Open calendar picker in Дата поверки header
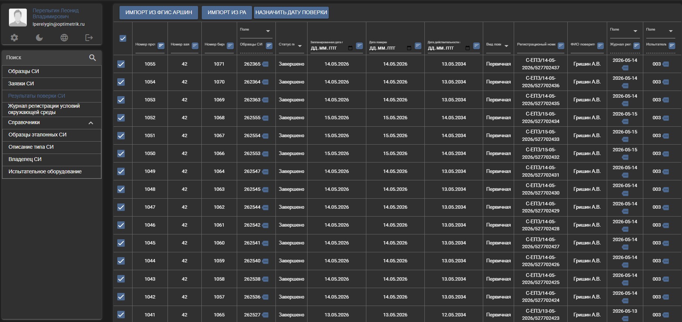 [x=409, y=48]
